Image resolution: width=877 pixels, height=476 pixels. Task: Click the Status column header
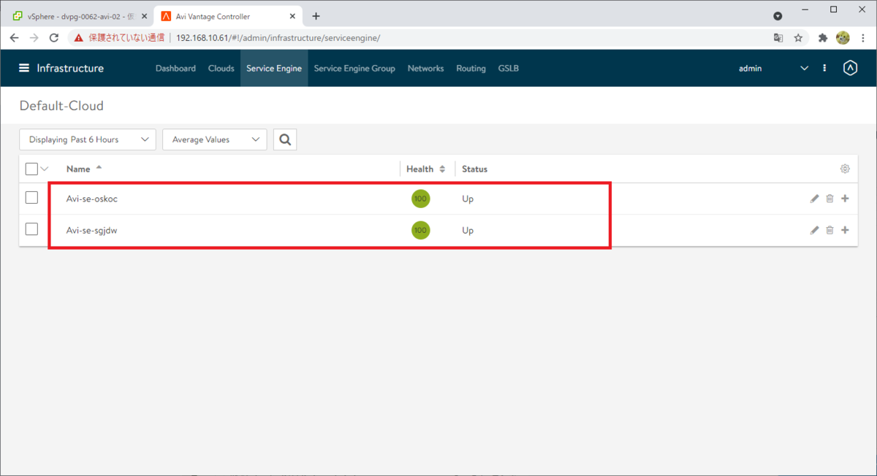pos(474,169)
